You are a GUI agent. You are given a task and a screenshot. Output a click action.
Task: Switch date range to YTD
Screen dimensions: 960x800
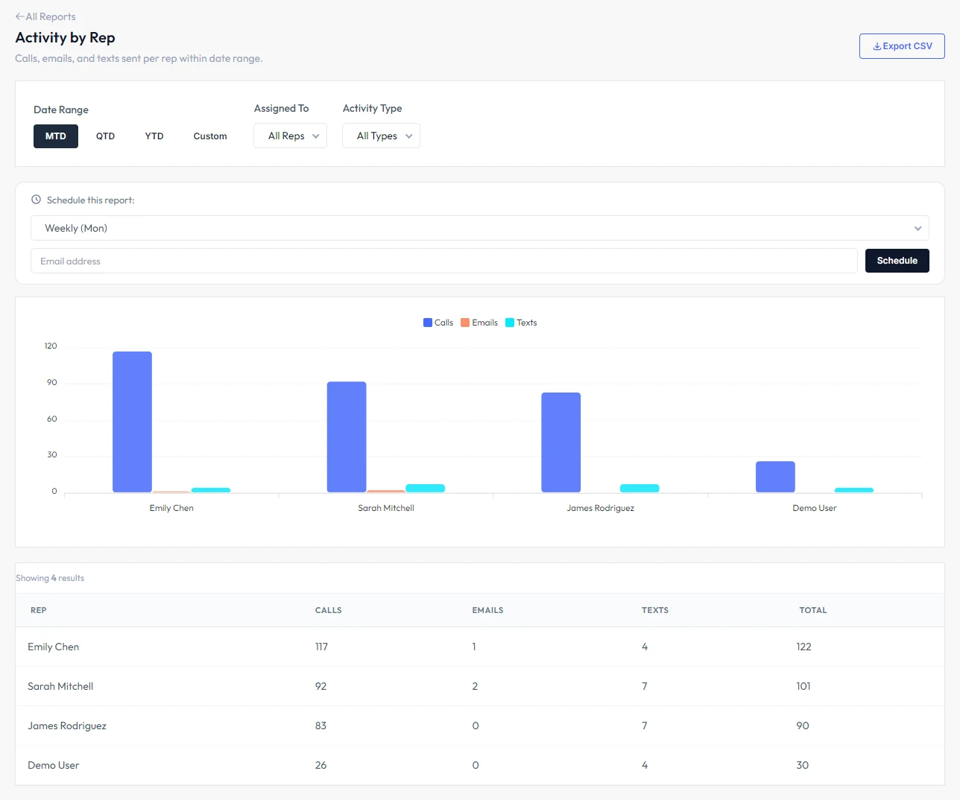pos(154,136)
